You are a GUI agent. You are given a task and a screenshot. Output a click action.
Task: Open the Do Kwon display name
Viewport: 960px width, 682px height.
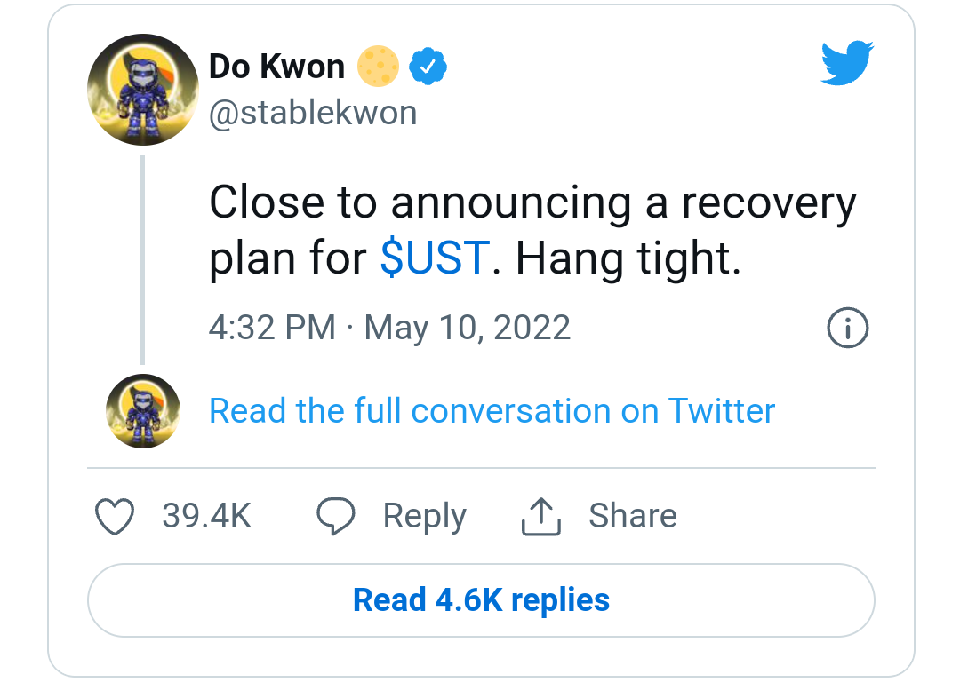pyautogui.click(x=276, y=66)
